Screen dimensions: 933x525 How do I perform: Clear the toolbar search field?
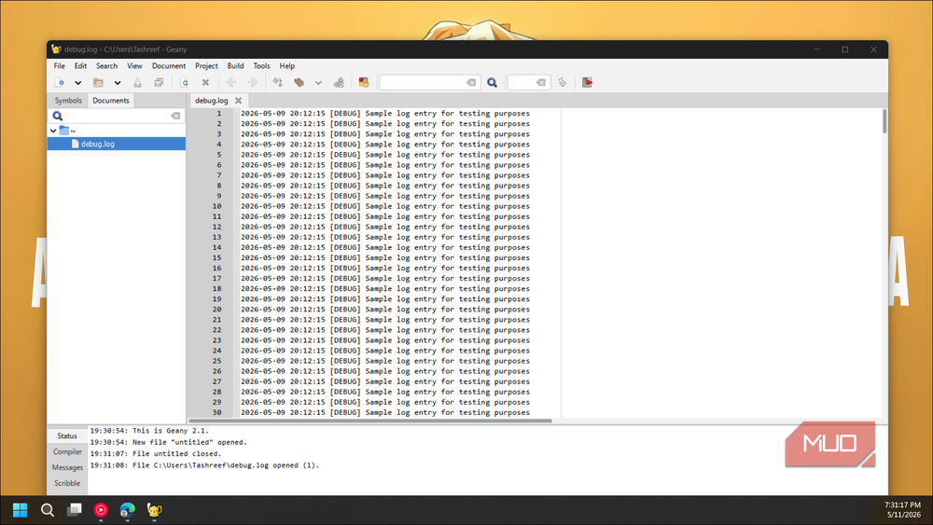click(471, 83)
